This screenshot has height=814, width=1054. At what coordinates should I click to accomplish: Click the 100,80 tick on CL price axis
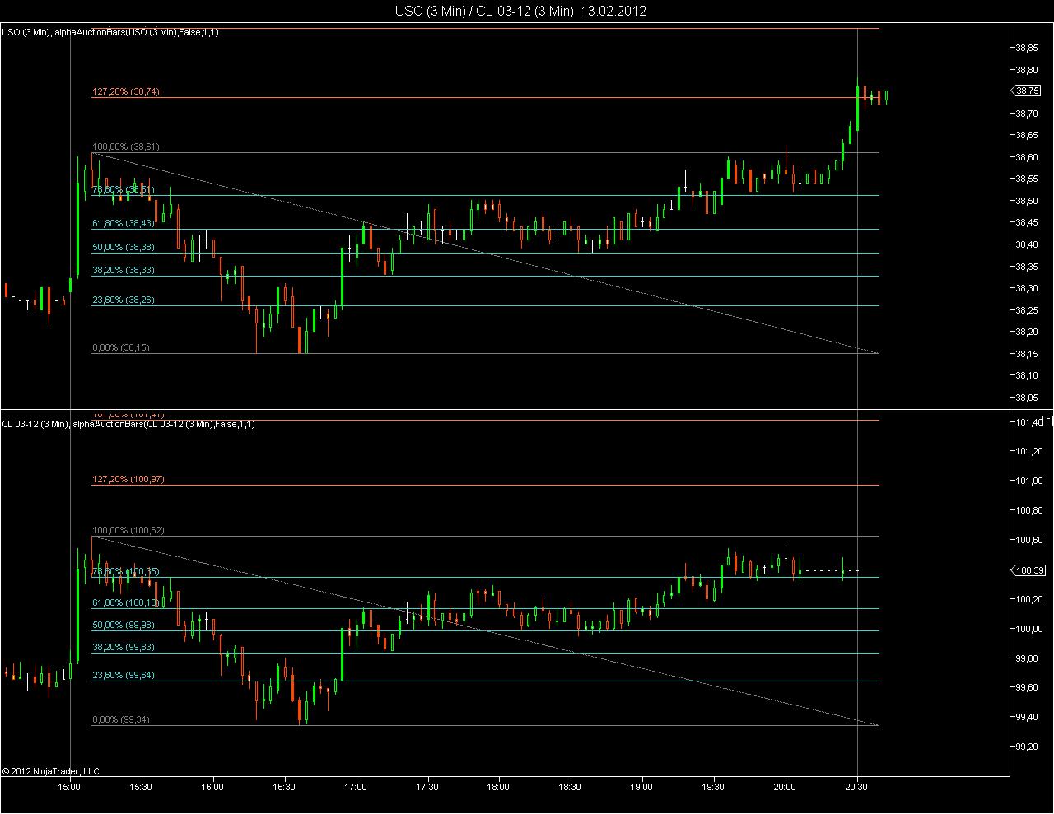1028,510
